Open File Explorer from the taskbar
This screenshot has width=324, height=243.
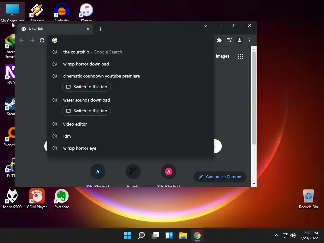pyautogui.click(x=183, y=235)
